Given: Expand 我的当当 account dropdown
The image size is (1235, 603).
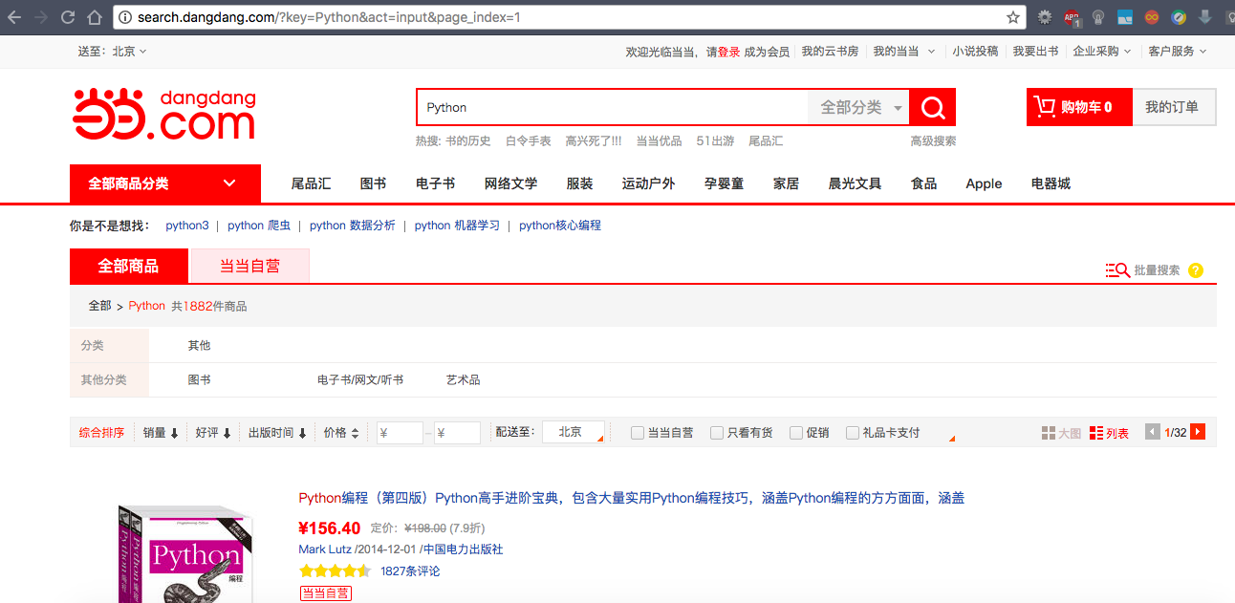Looking at the screenshot, I should point(904,52).
